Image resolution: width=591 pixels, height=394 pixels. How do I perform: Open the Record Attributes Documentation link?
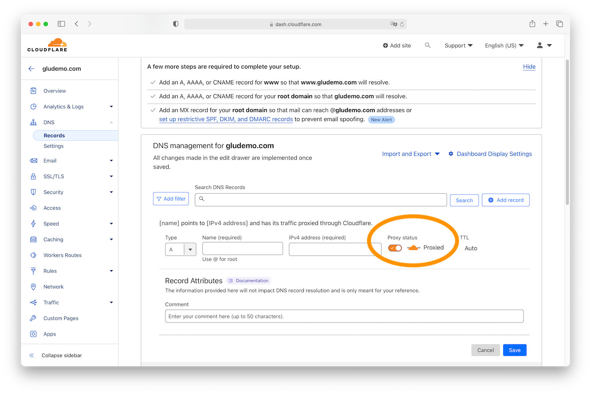click(x=249, y=281)
